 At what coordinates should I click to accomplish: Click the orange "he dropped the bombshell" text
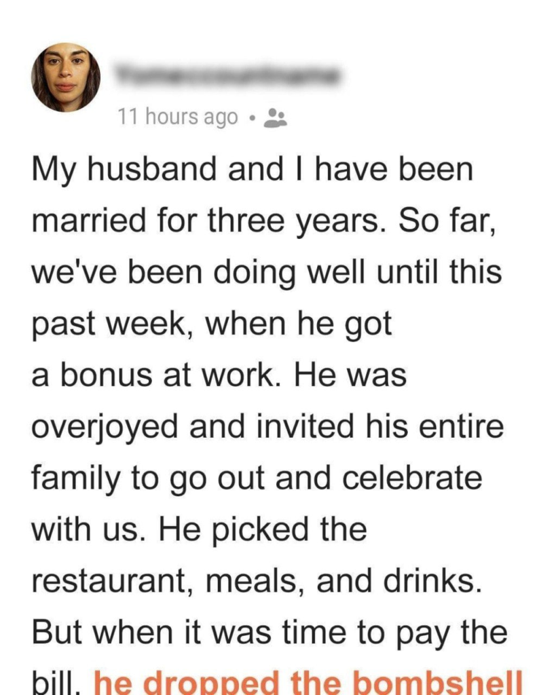point(308,682)
